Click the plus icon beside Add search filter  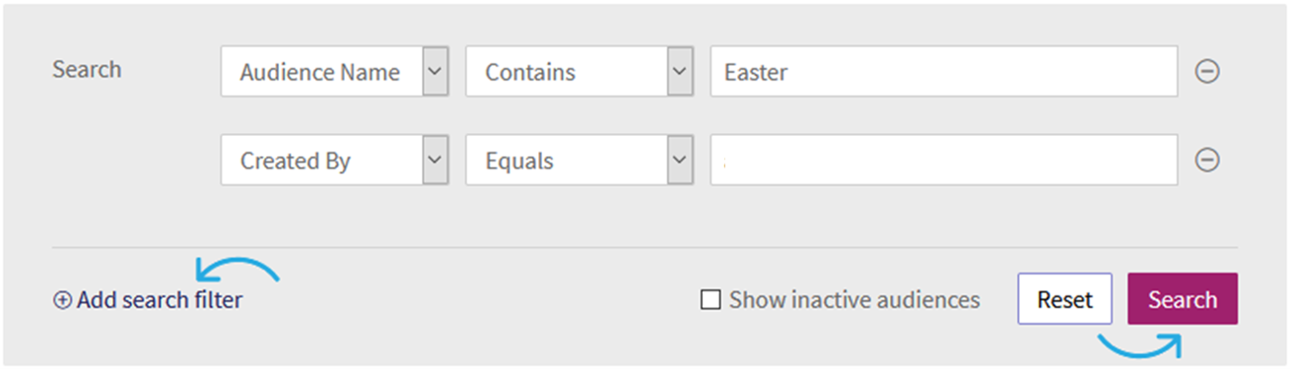62,301
